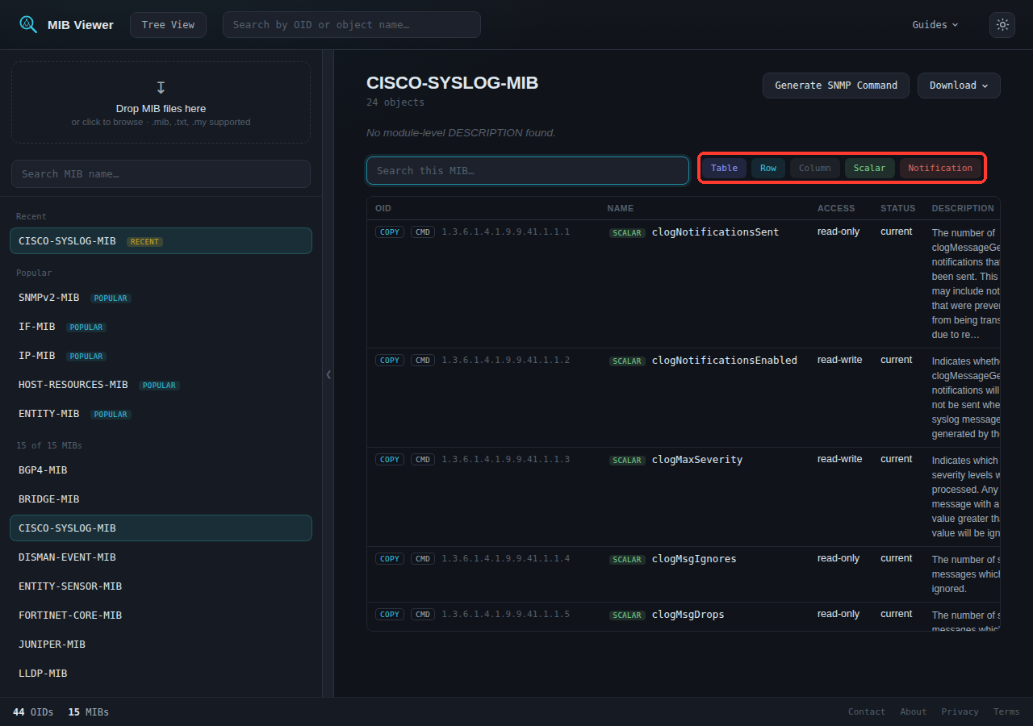Toggle the Scalar type filter
Screen dimensions: 1033x726
pos(870,168)
